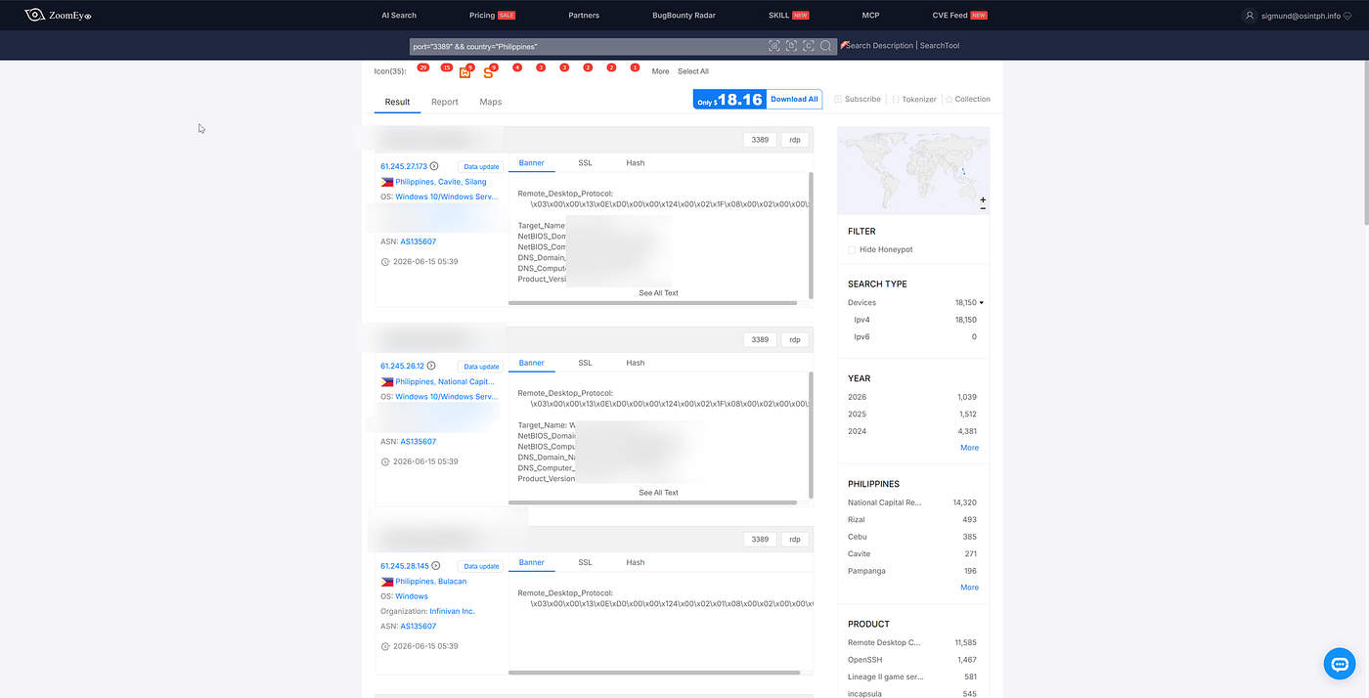Click arrow icon next to 61.245.26.12

click(431, 367)
